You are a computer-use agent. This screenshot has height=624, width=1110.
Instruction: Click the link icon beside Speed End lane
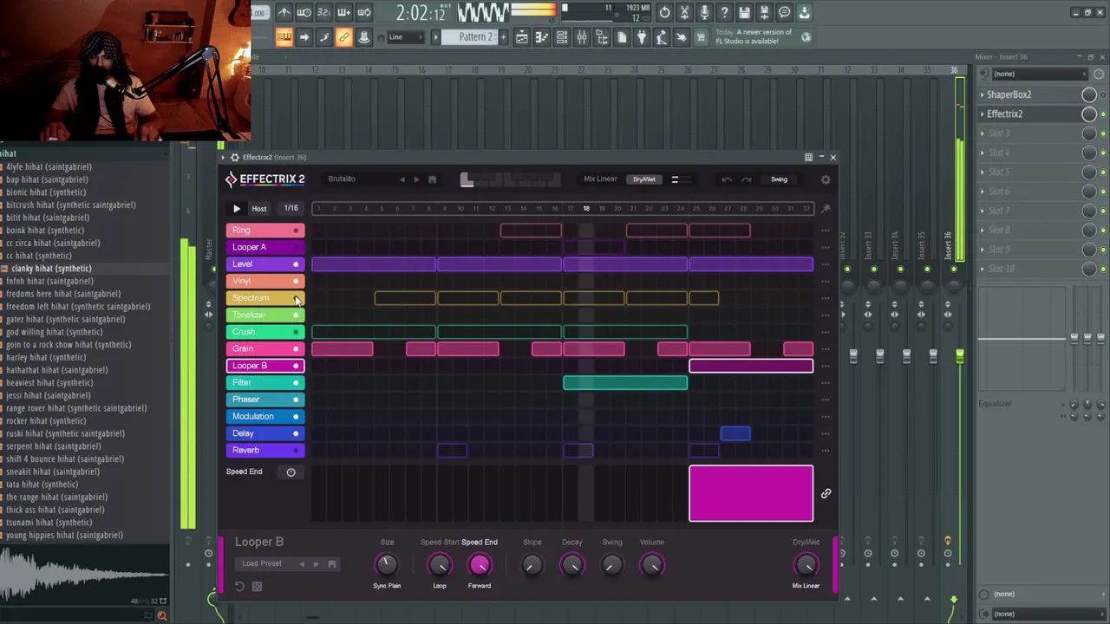[826, 493]
